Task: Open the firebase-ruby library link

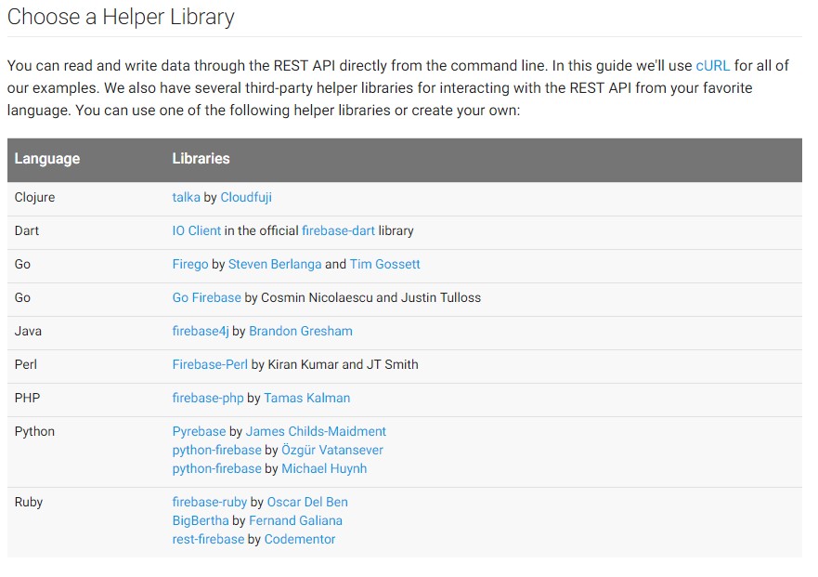Action: (209, 502)
